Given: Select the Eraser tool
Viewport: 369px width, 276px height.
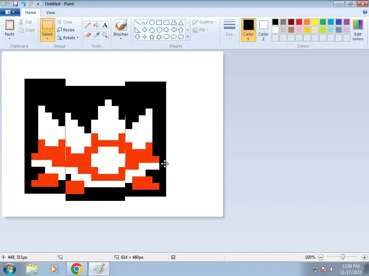Looking at the screenshot, I should [88, 35].
